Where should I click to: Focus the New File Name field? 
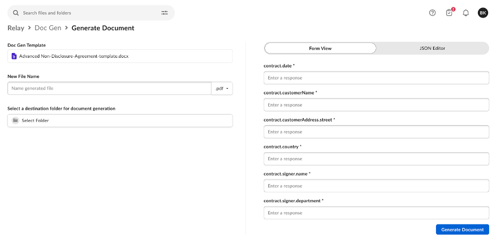(109, 88)
